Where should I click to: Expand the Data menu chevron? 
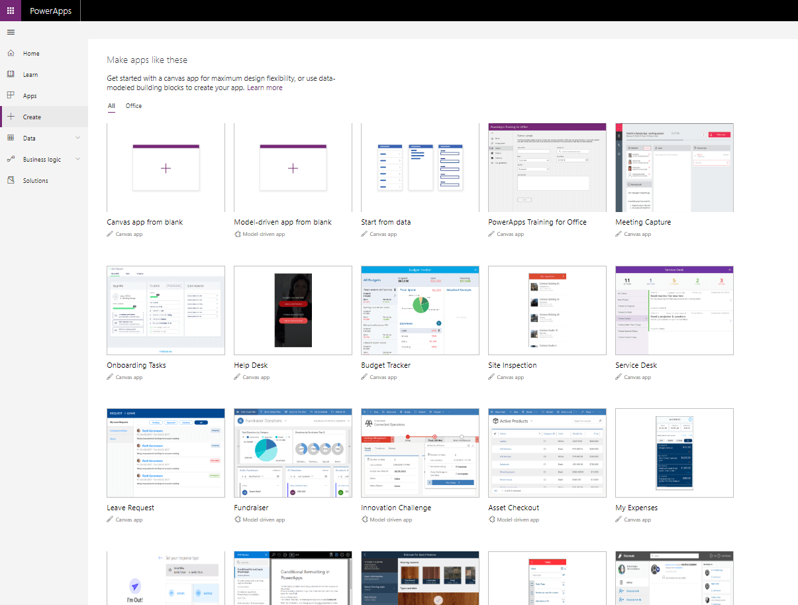(78, 138)
